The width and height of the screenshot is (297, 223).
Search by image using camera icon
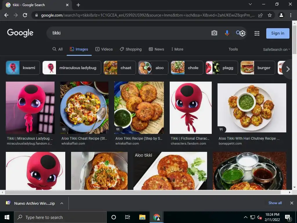pyautogui.click(x=214, y=33)
